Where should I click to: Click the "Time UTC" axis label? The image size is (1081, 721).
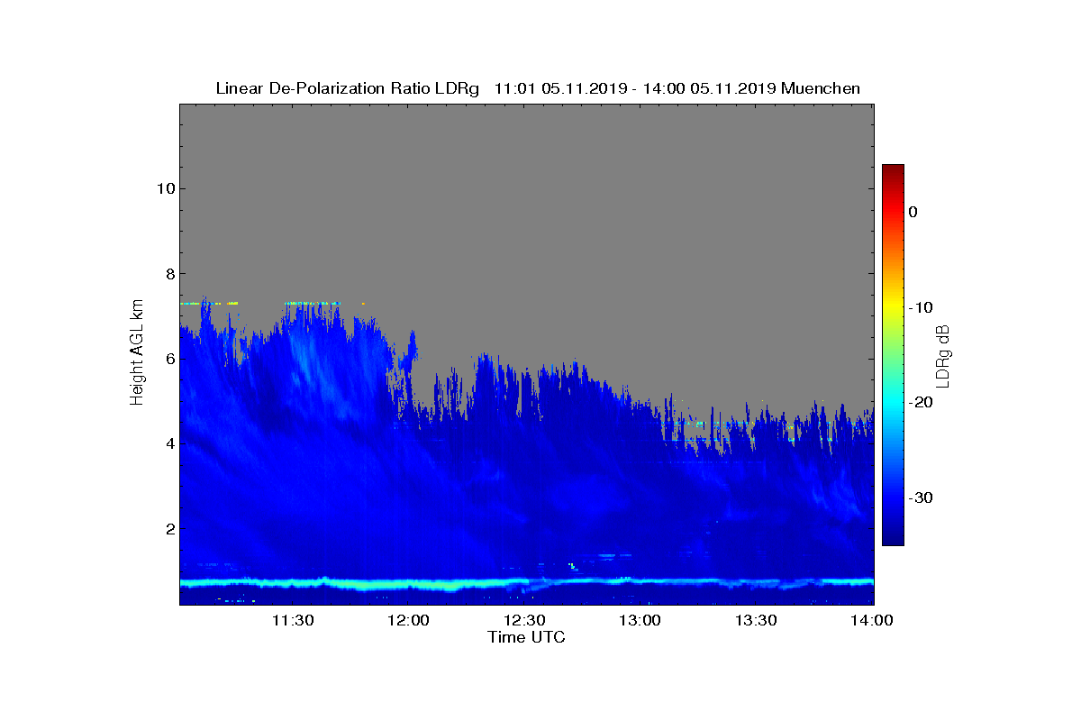point(526,637)
